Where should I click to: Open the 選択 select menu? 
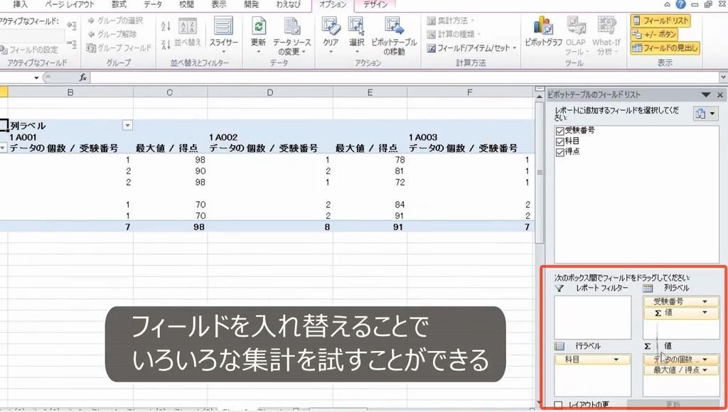coord(357,36)
